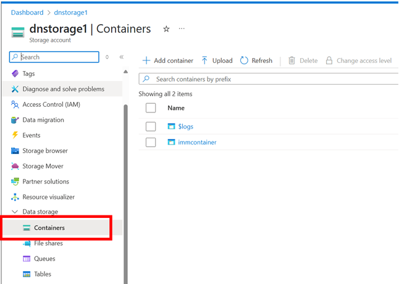Viewport: 399px width, 284px height.
Task: Check the box for the $logs container
Action: [x=151, y=127]
